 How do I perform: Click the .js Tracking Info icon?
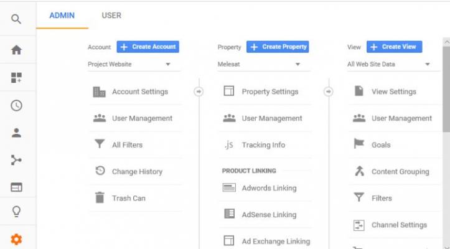(x=228, y=145)
